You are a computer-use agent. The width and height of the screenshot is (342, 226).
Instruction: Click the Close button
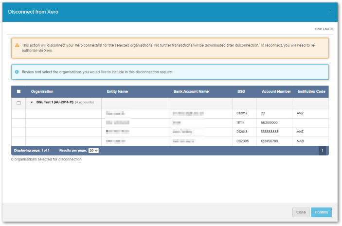coord(301,212)
